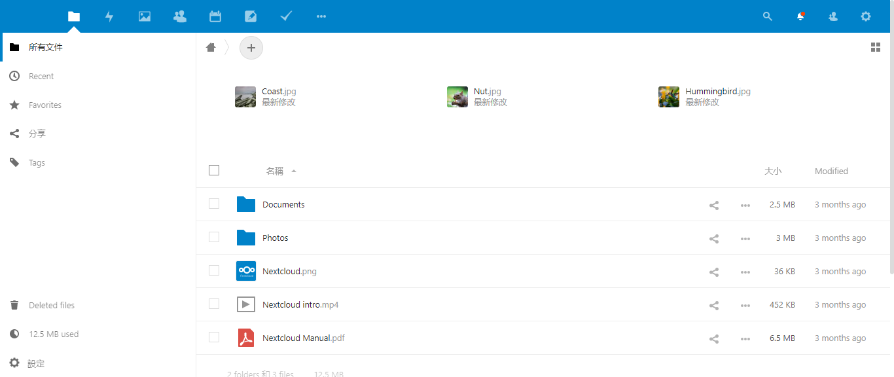Open Deleted files in the sidebar
894x377 pixels.
[98, 305]
